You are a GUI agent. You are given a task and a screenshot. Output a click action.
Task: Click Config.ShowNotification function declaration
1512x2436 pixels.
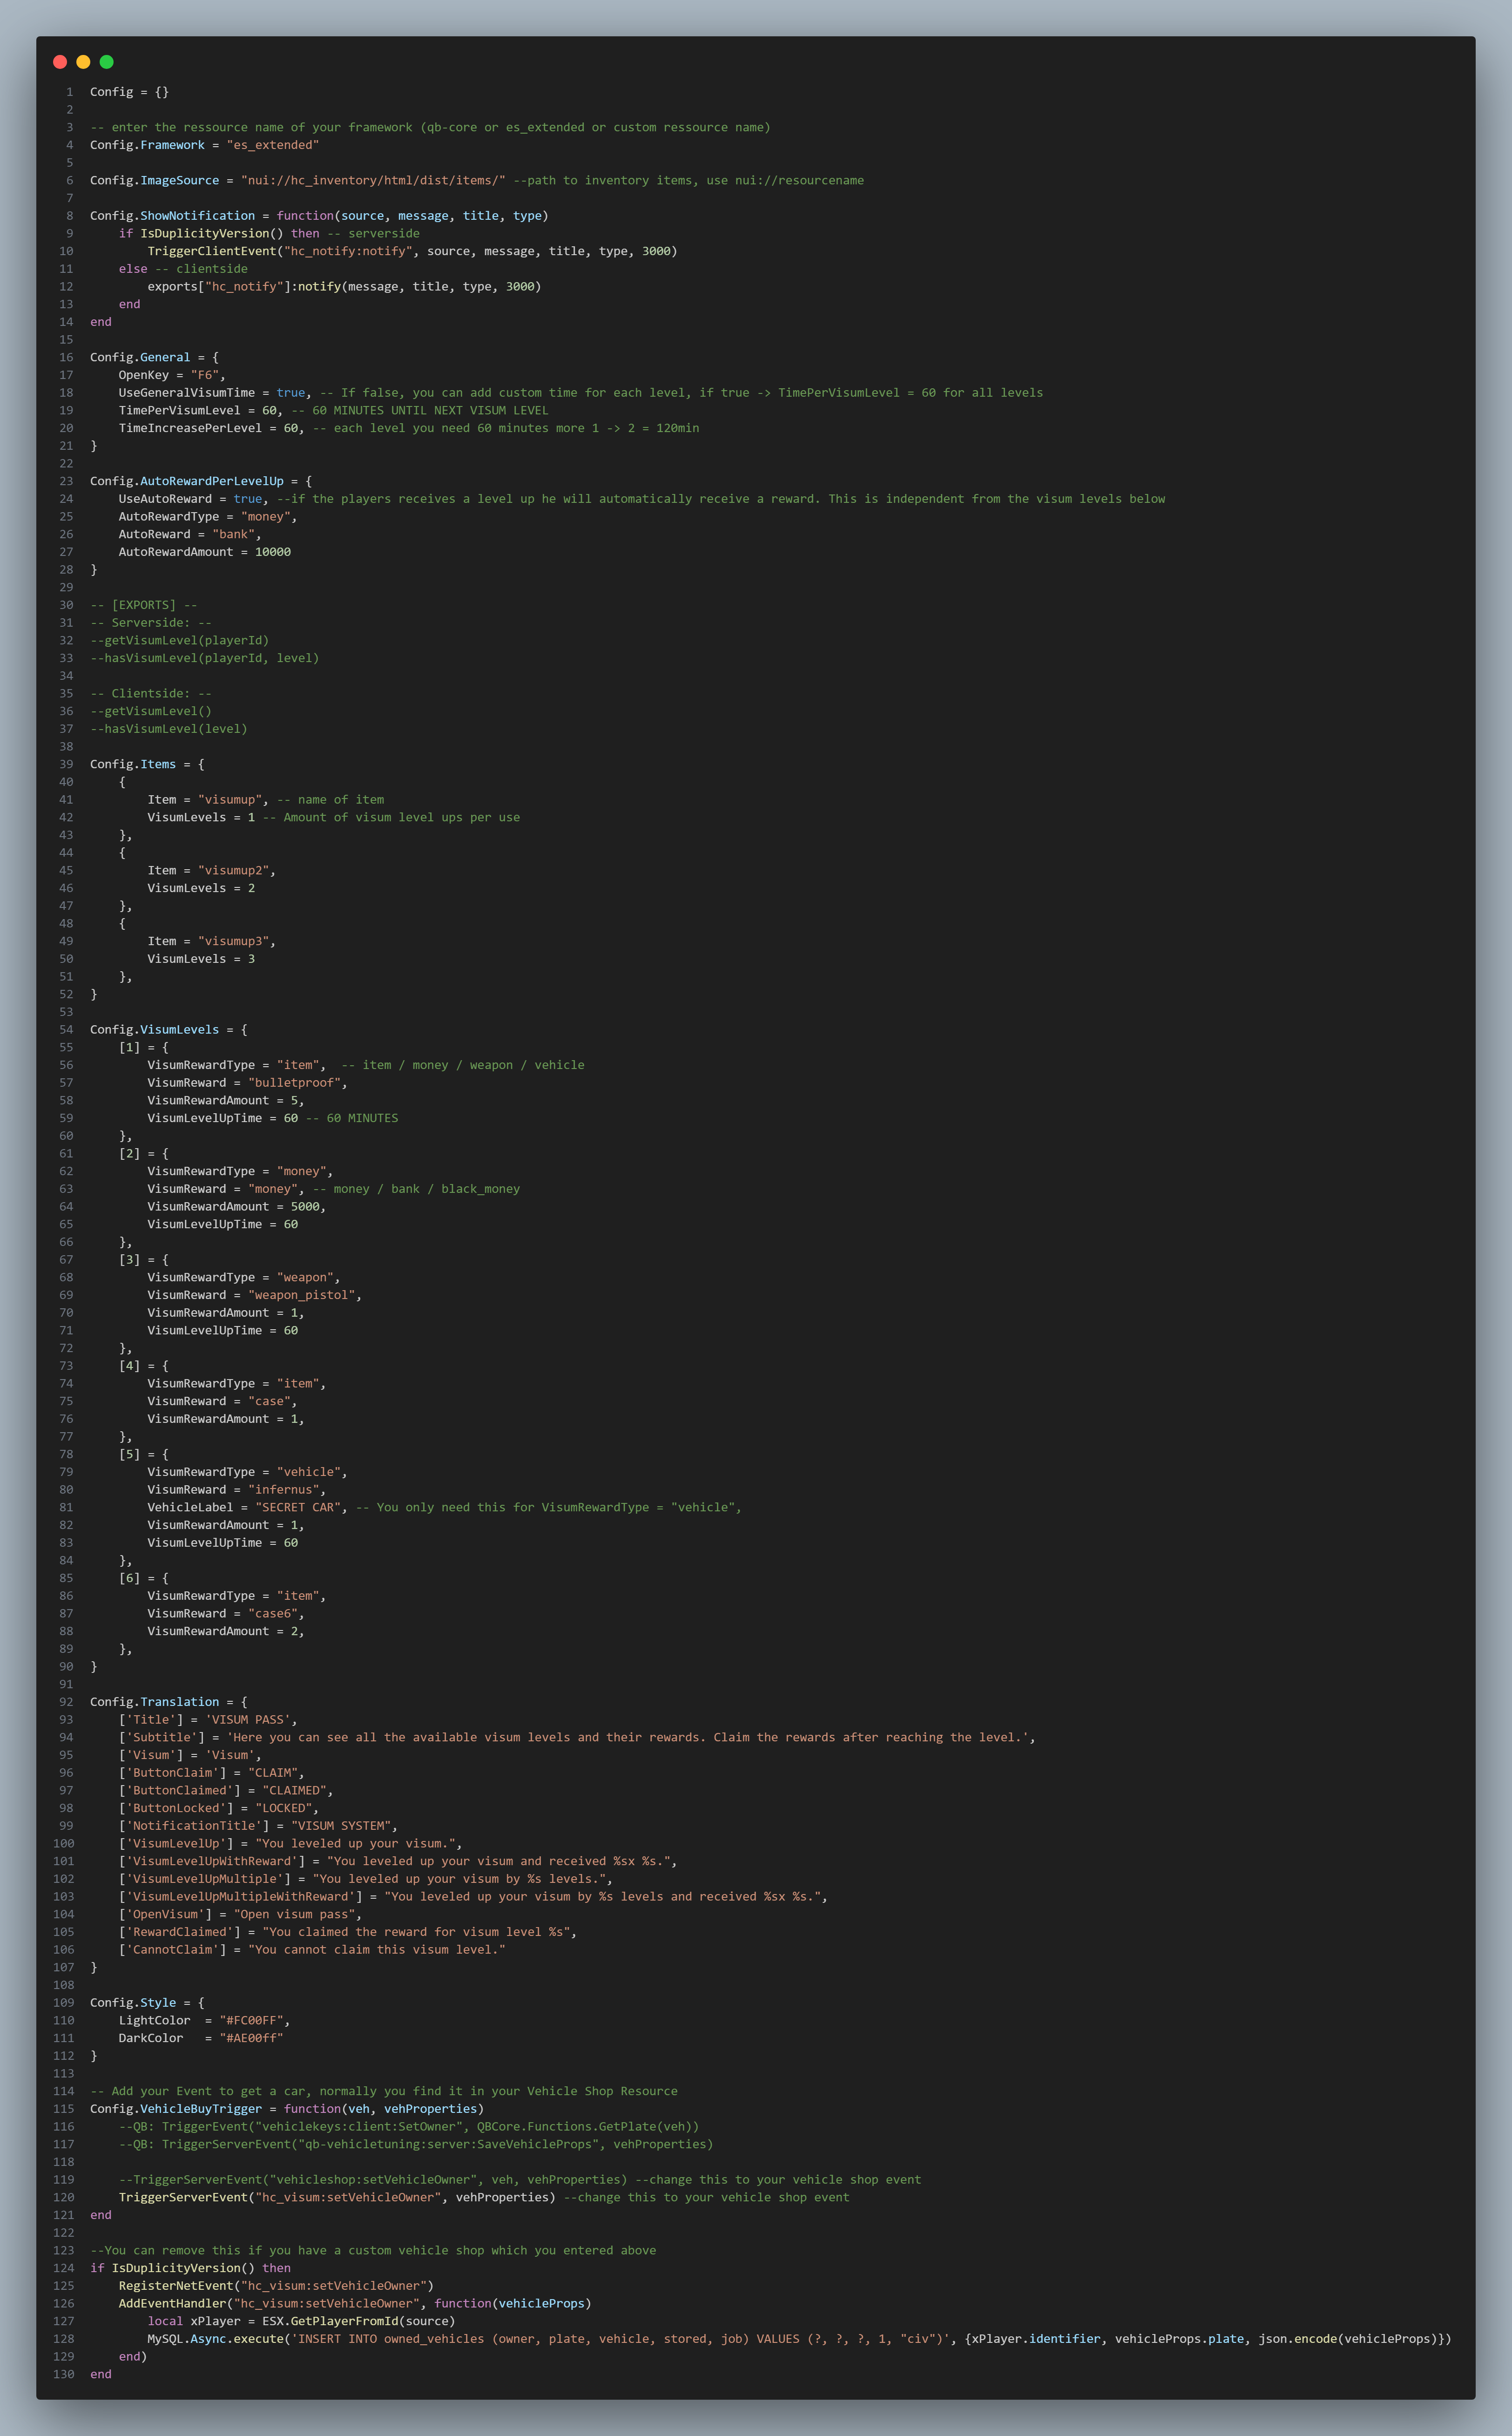(319, 216)
